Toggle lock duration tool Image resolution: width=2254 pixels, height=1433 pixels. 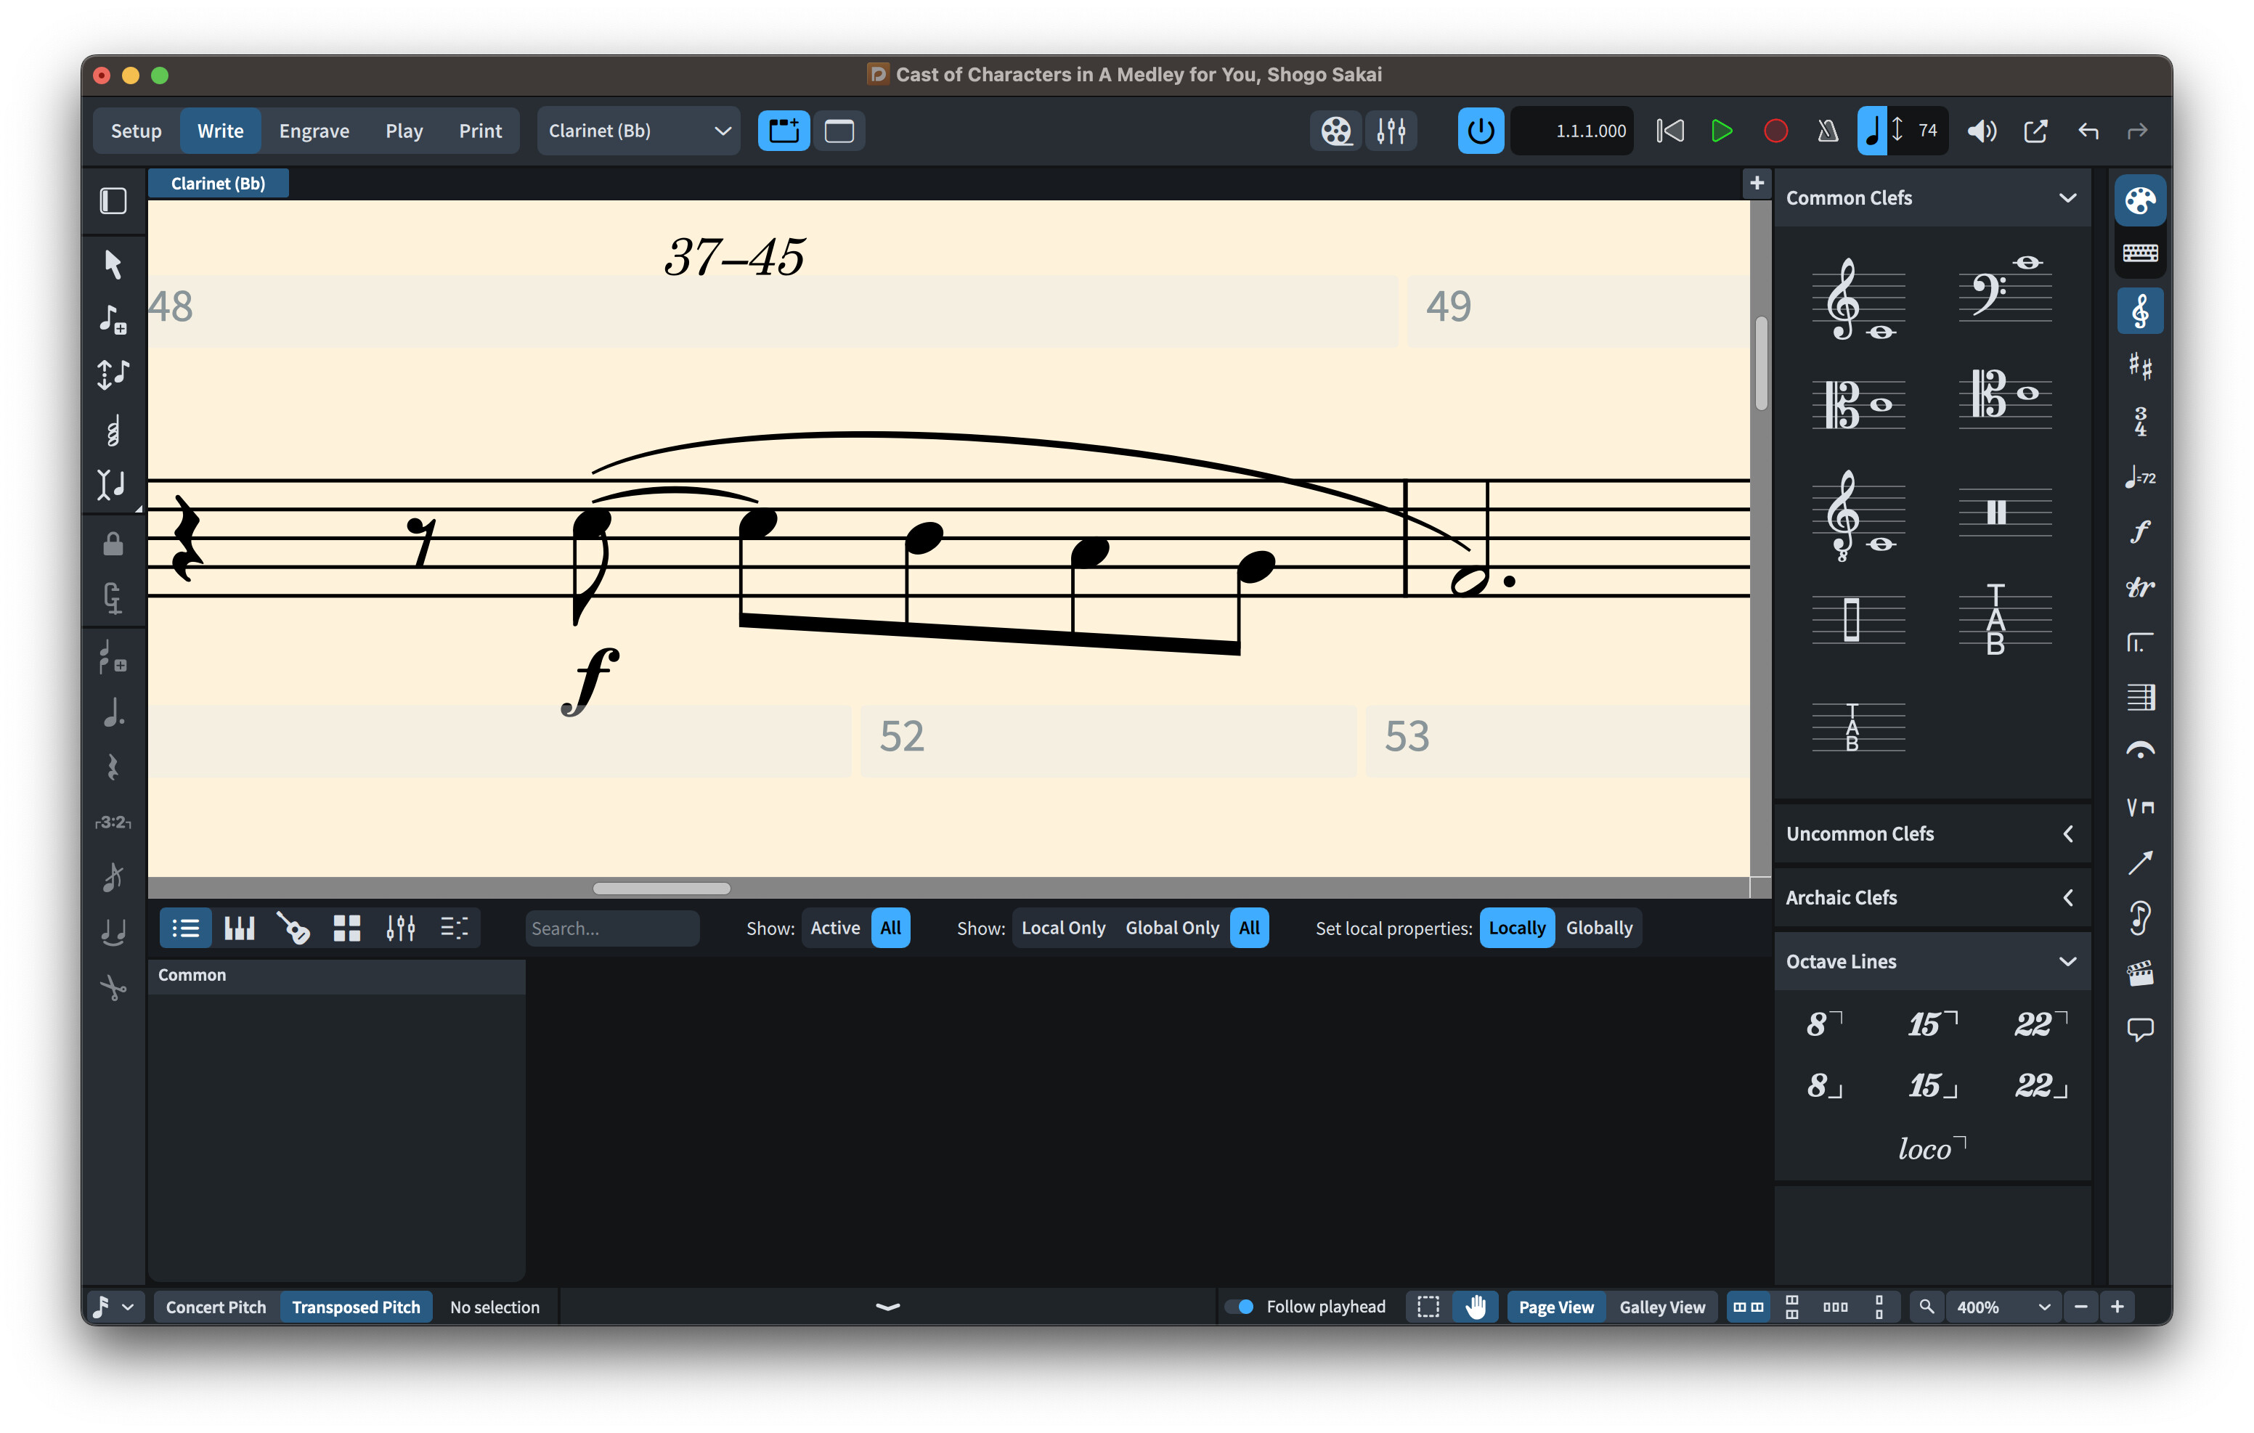tap(113, 544)
